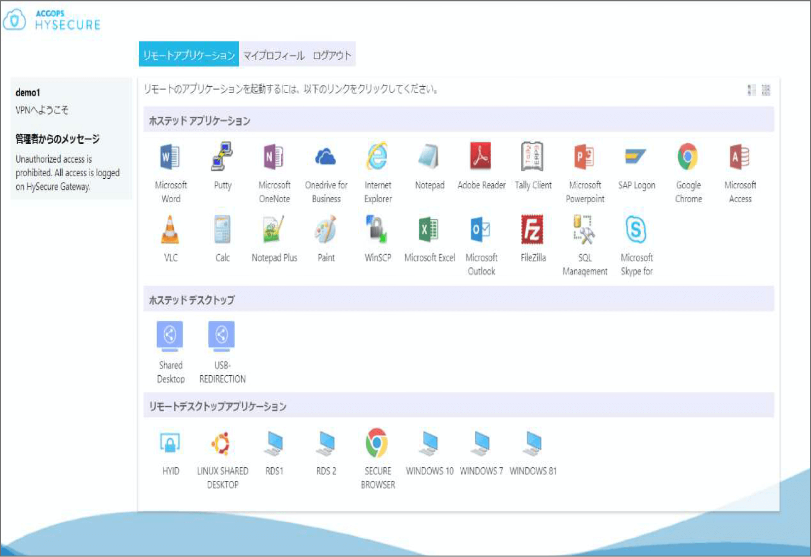Open the USB-REDIRECTION desktop

[222, 336]
